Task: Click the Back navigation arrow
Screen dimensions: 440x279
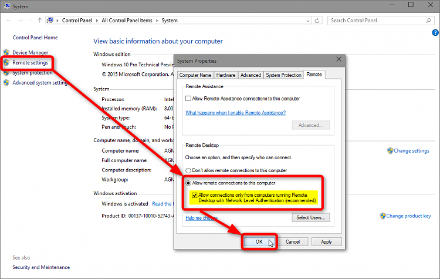Action: [x=8, y=20]
